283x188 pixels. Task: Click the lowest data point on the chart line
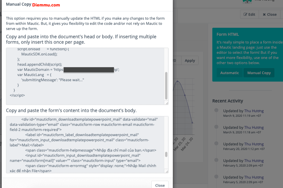point(192,123)
